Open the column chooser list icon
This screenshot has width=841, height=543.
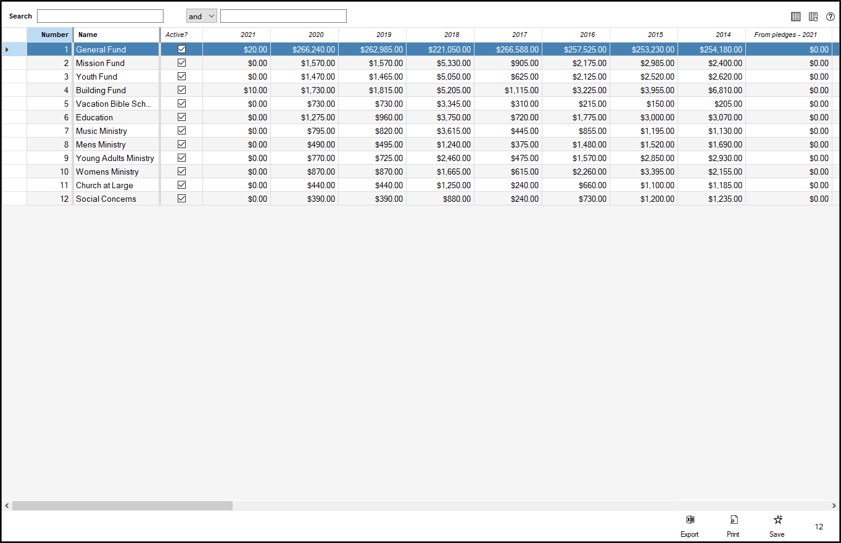(796, 17)
